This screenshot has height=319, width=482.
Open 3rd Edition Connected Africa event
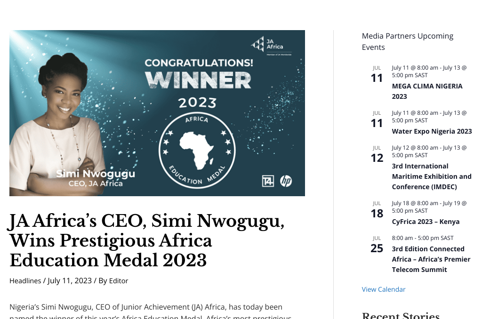pos(431,259)
